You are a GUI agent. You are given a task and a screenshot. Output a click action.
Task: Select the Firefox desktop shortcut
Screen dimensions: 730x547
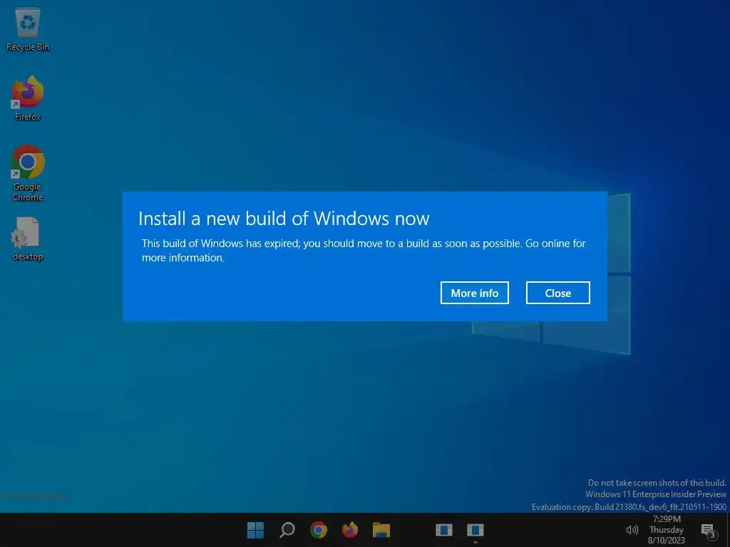pyautogui.click(x=28, y=98)
